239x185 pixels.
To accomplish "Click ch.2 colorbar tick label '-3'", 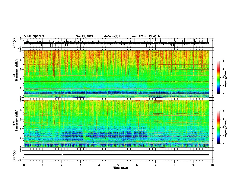I will pos(223,111).
